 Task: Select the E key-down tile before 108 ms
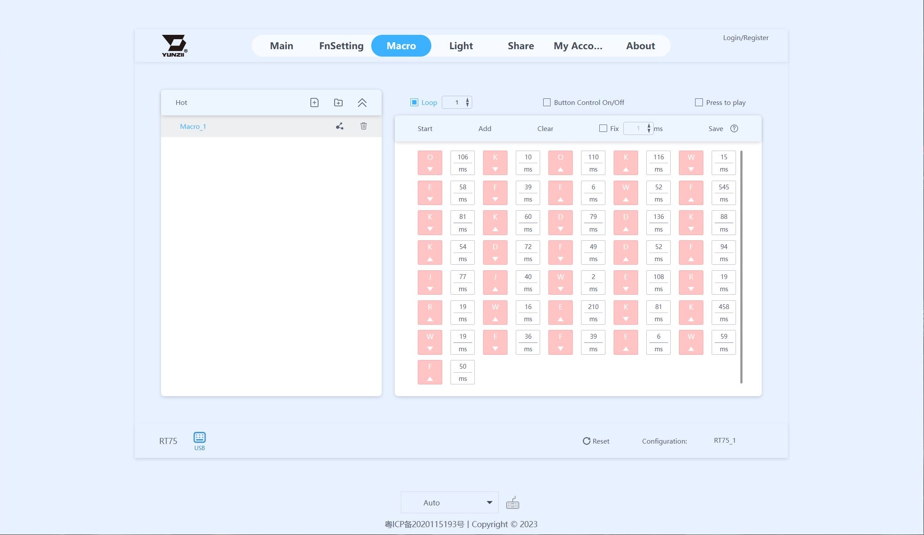[x=626, y=283]
